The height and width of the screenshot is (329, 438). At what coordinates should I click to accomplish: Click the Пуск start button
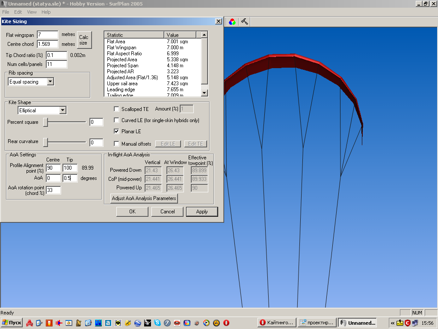coord(12,323)
